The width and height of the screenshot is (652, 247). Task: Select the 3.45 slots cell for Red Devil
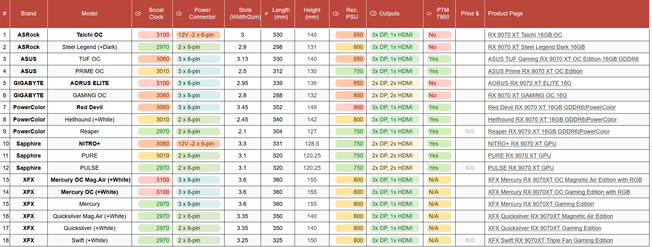[x=242, y=107]
